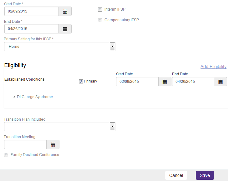Image resolution: width=229 pixels, height=181 pixels.
Task: Open calendar picker for IFSP End Date
Action: 65,29
